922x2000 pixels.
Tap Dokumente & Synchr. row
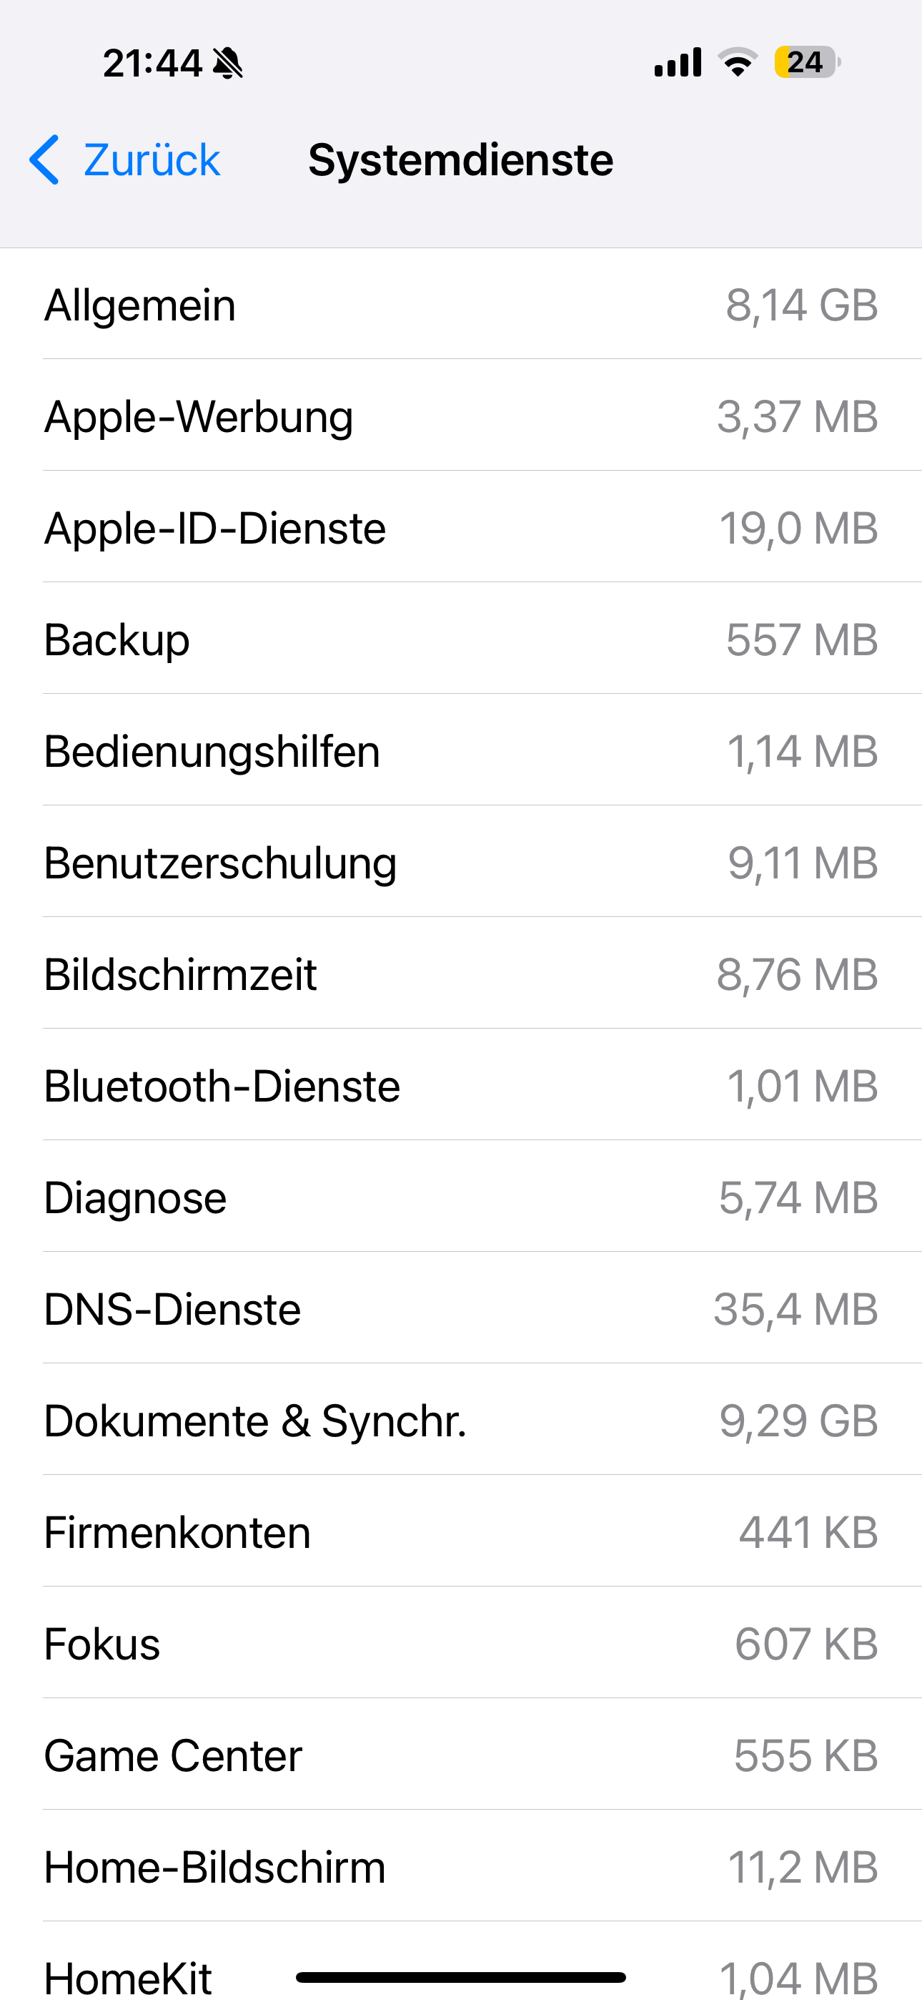[x=461, y=1420]
